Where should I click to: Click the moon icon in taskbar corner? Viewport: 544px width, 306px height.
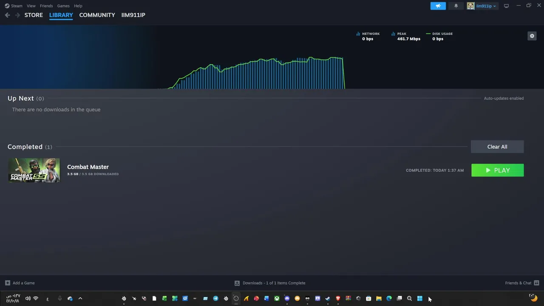pos(534,298)
